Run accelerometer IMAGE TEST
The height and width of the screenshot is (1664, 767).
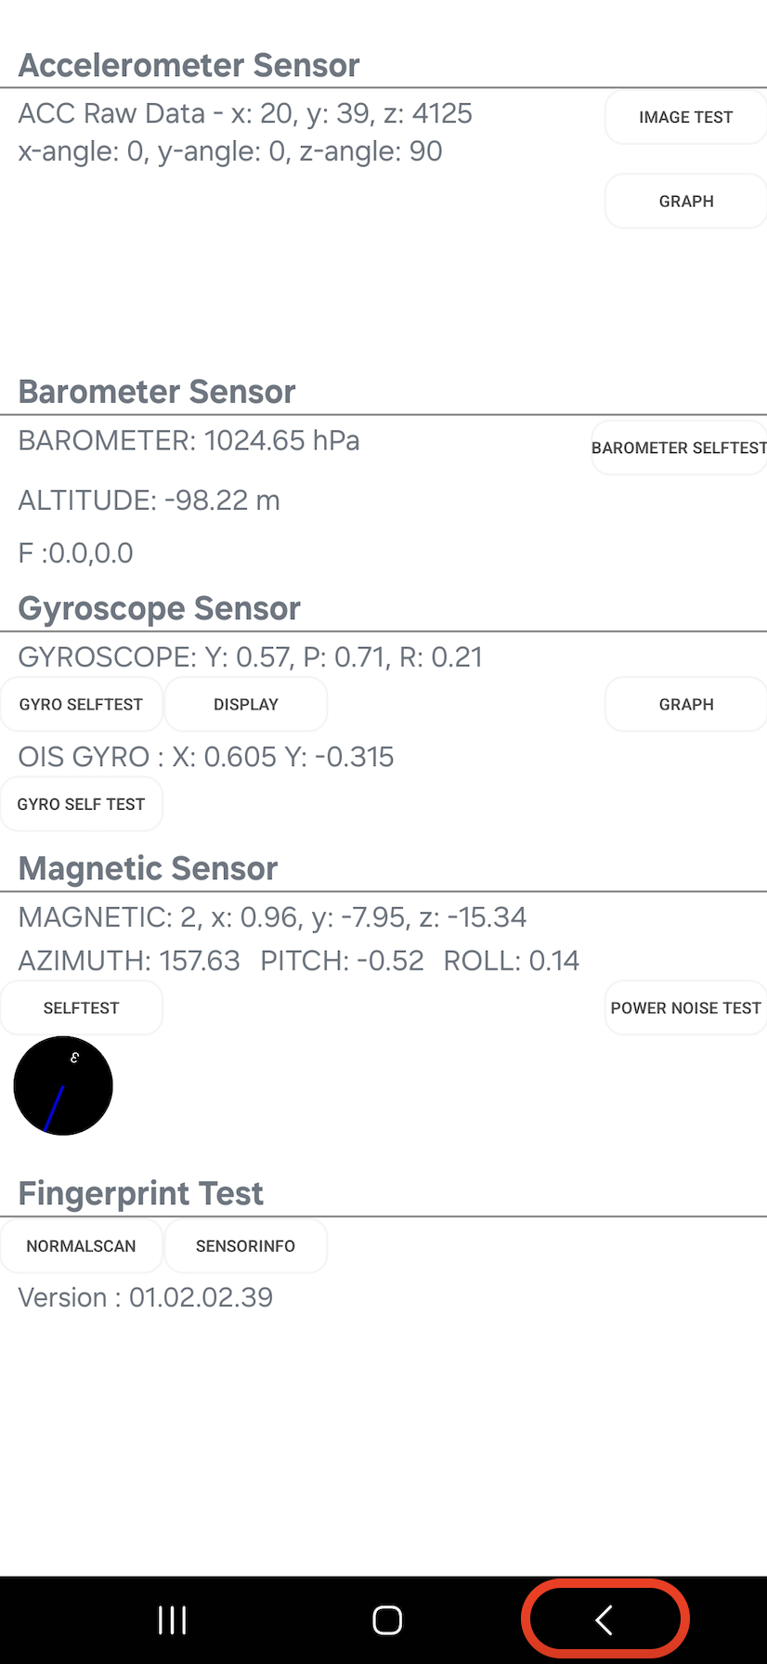tap(685, 117)
